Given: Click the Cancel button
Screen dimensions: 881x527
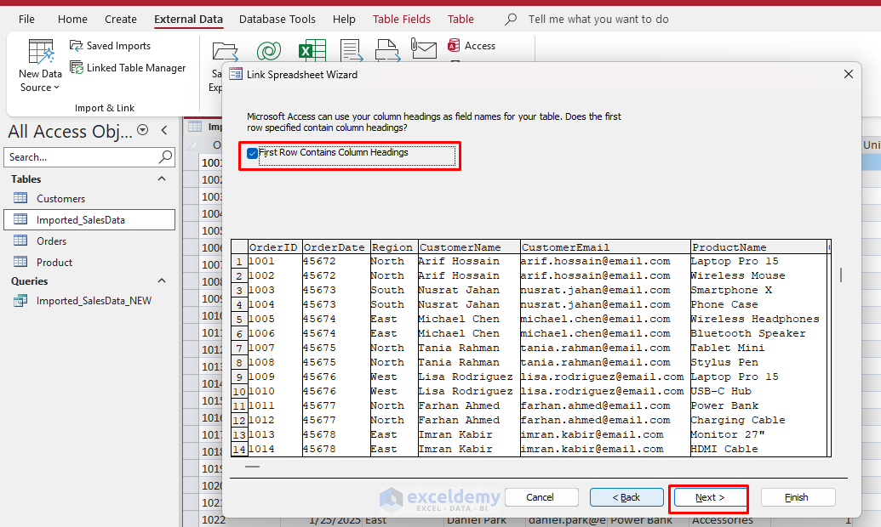Looking at the screenshot, I should 541,497.
